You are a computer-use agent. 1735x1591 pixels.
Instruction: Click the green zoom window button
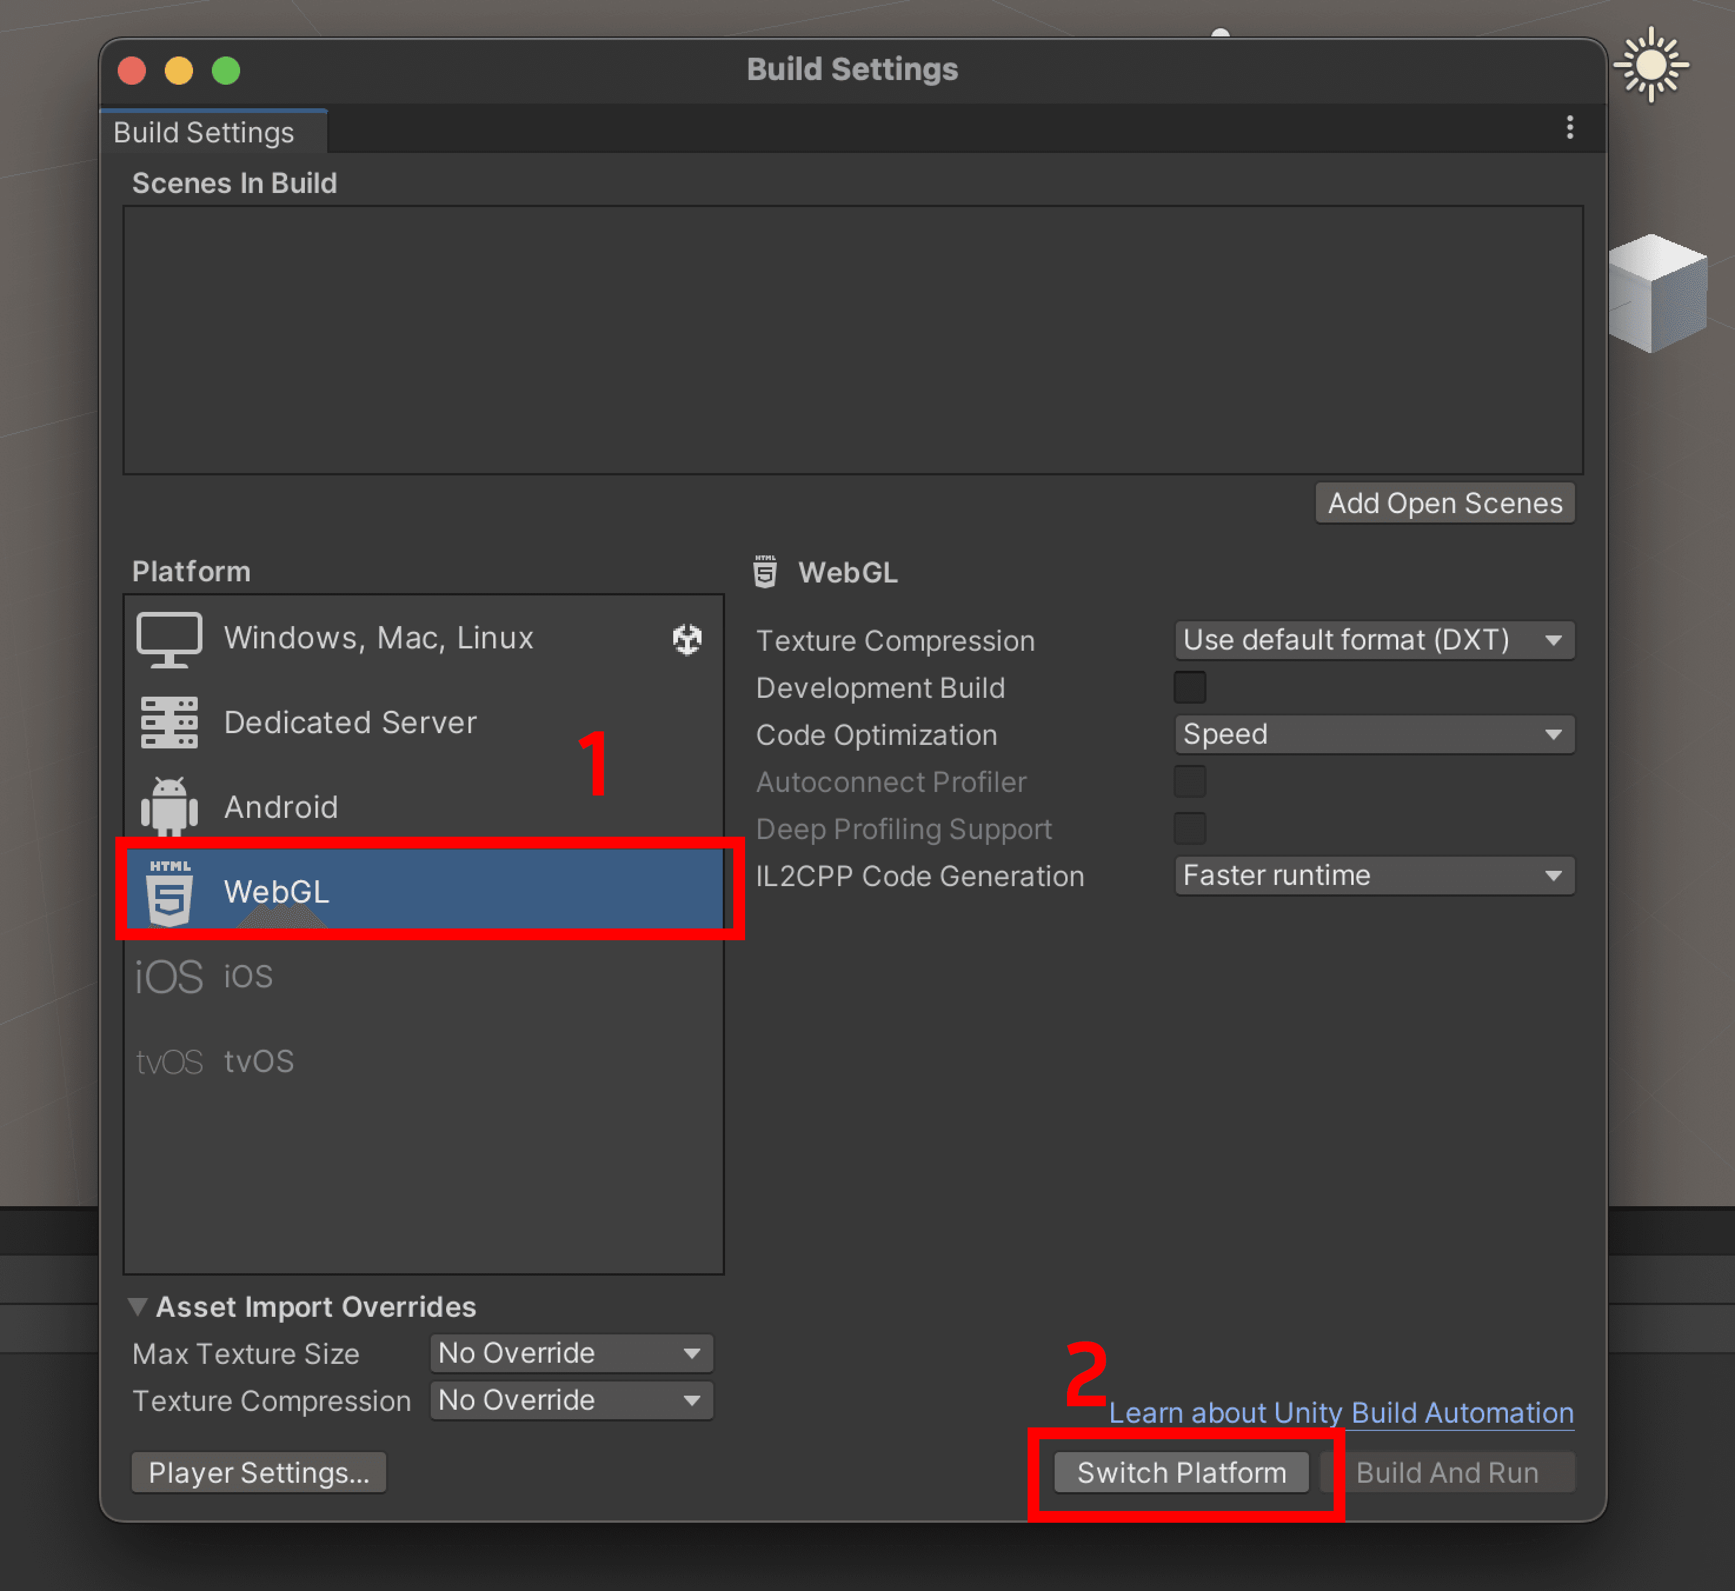pyautogui.click(x=227, y=71)
